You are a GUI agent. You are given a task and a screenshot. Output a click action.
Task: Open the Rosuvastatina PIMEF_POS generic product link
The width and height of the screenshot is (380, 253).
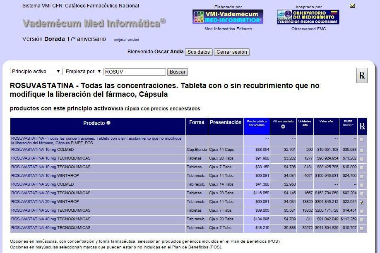tap(96, 141)
